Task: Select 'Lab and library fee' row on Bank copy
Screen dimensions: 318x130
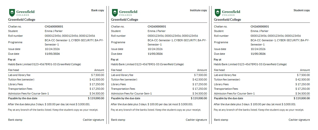Action: click(x=56, y=75)
